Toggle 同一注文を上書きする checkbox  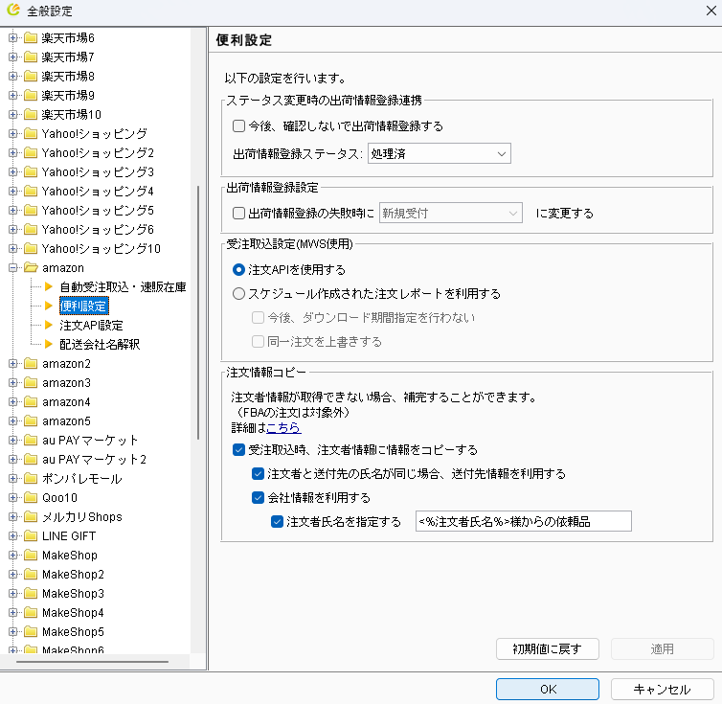click(x=258, y=341)
